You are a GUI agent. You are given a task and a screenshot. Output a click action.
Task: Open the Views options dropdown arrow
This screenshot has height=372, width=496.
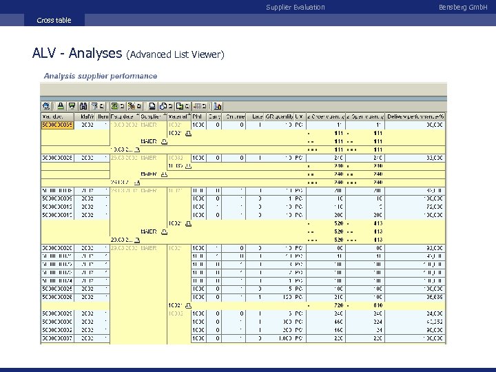point(171,106)
